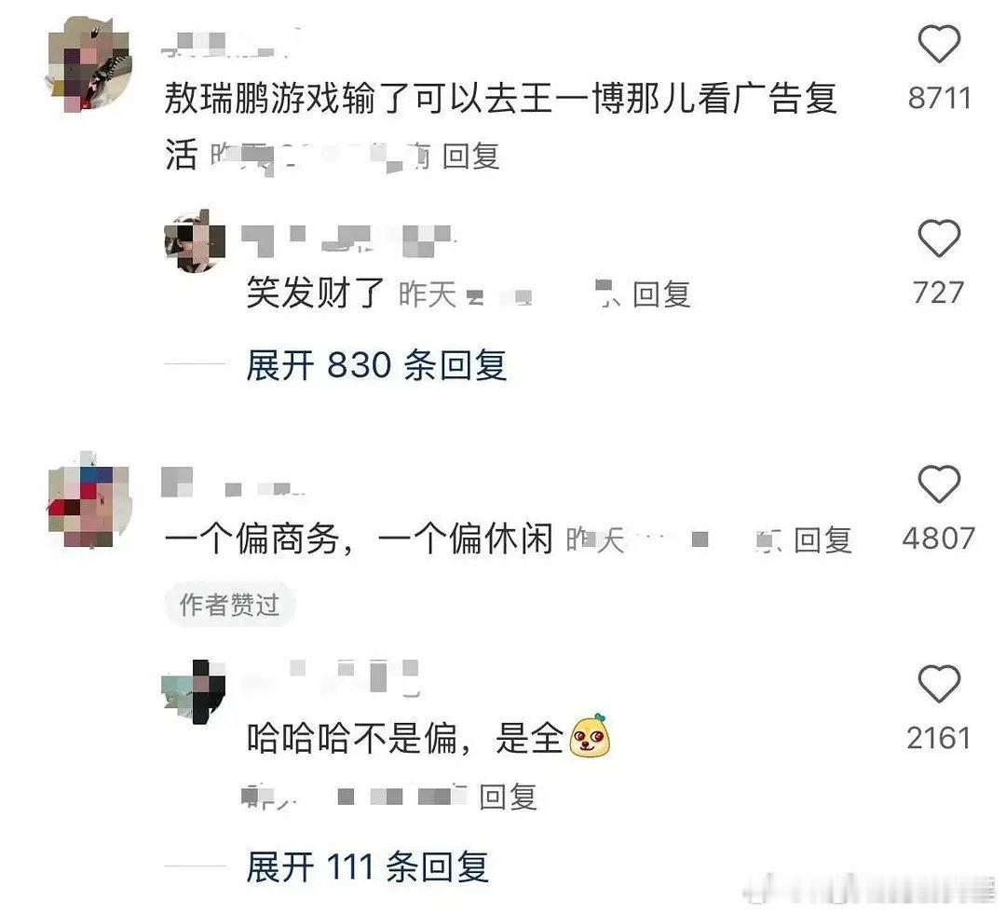Reply to '一个偏商务，一个偏休闲' comment
The height and width of the screenshot is (914, 1006).
click(x=823, y=539)
